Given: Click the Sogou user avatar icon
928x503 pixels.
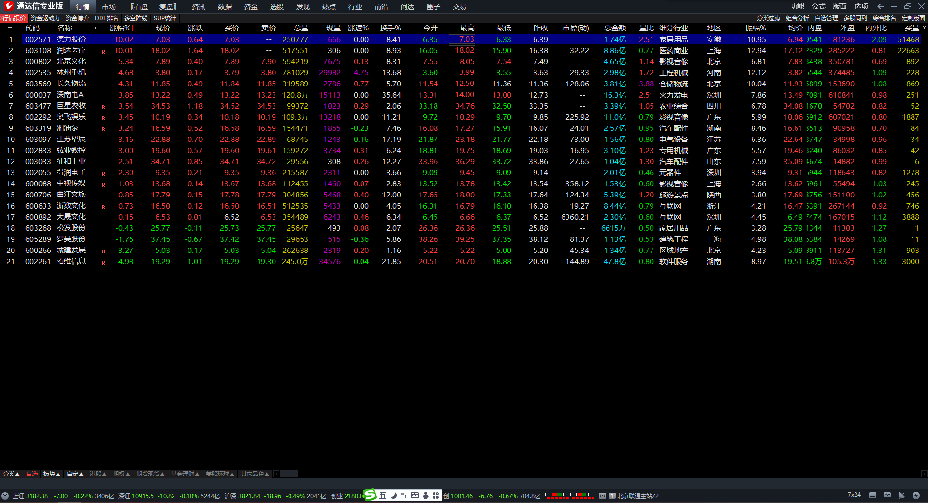Looking at the screenshot, I should coord(426,495).
